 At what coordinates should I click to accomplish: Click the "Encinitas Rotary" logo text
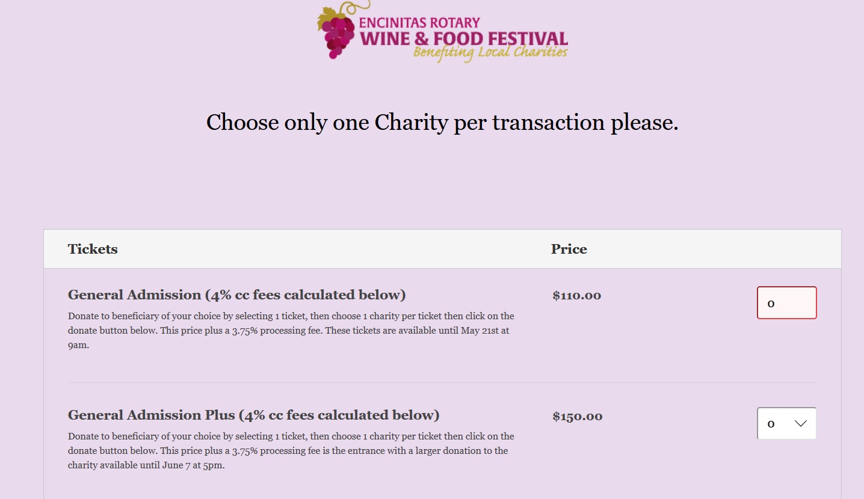419,23
